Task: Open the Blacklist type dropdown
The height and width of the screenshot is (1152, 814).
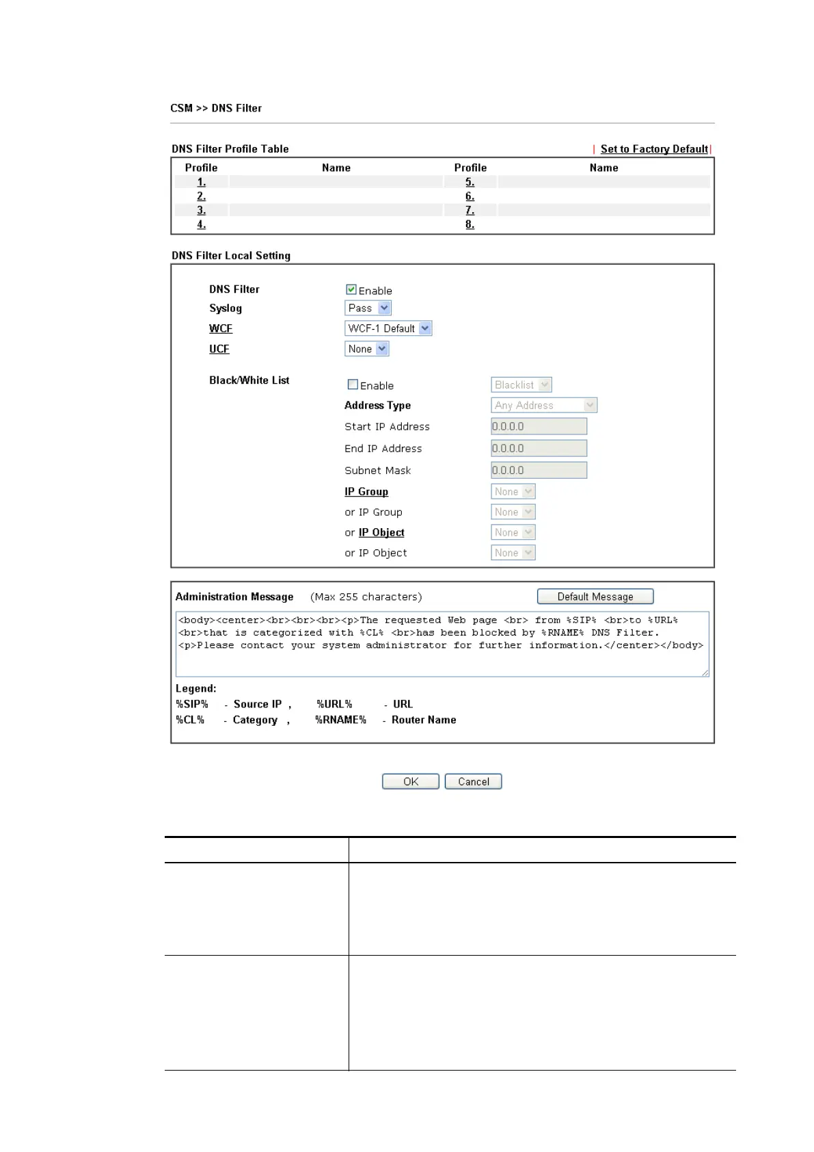Action: (521, 385)
